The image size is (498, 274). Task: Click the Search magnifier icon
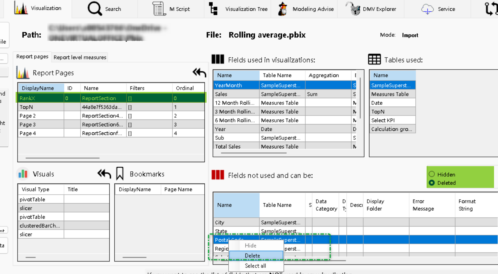[x=95, y=9]
